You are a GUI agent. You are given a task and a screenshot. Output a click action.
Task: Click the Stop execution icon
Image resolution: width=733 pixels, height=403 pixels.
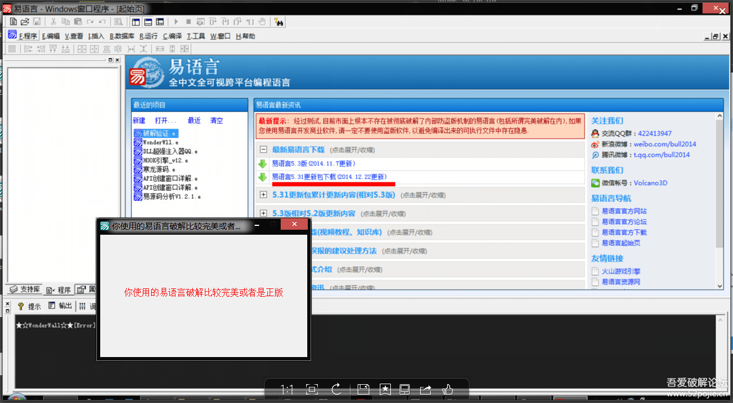[x=188, y=21]
